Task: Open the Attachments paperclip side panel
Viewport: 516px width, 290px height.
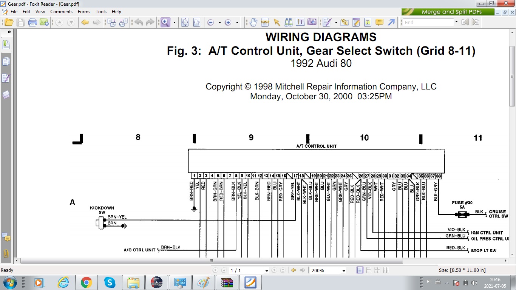Action: pyautogui.click(x=6, y=253)
